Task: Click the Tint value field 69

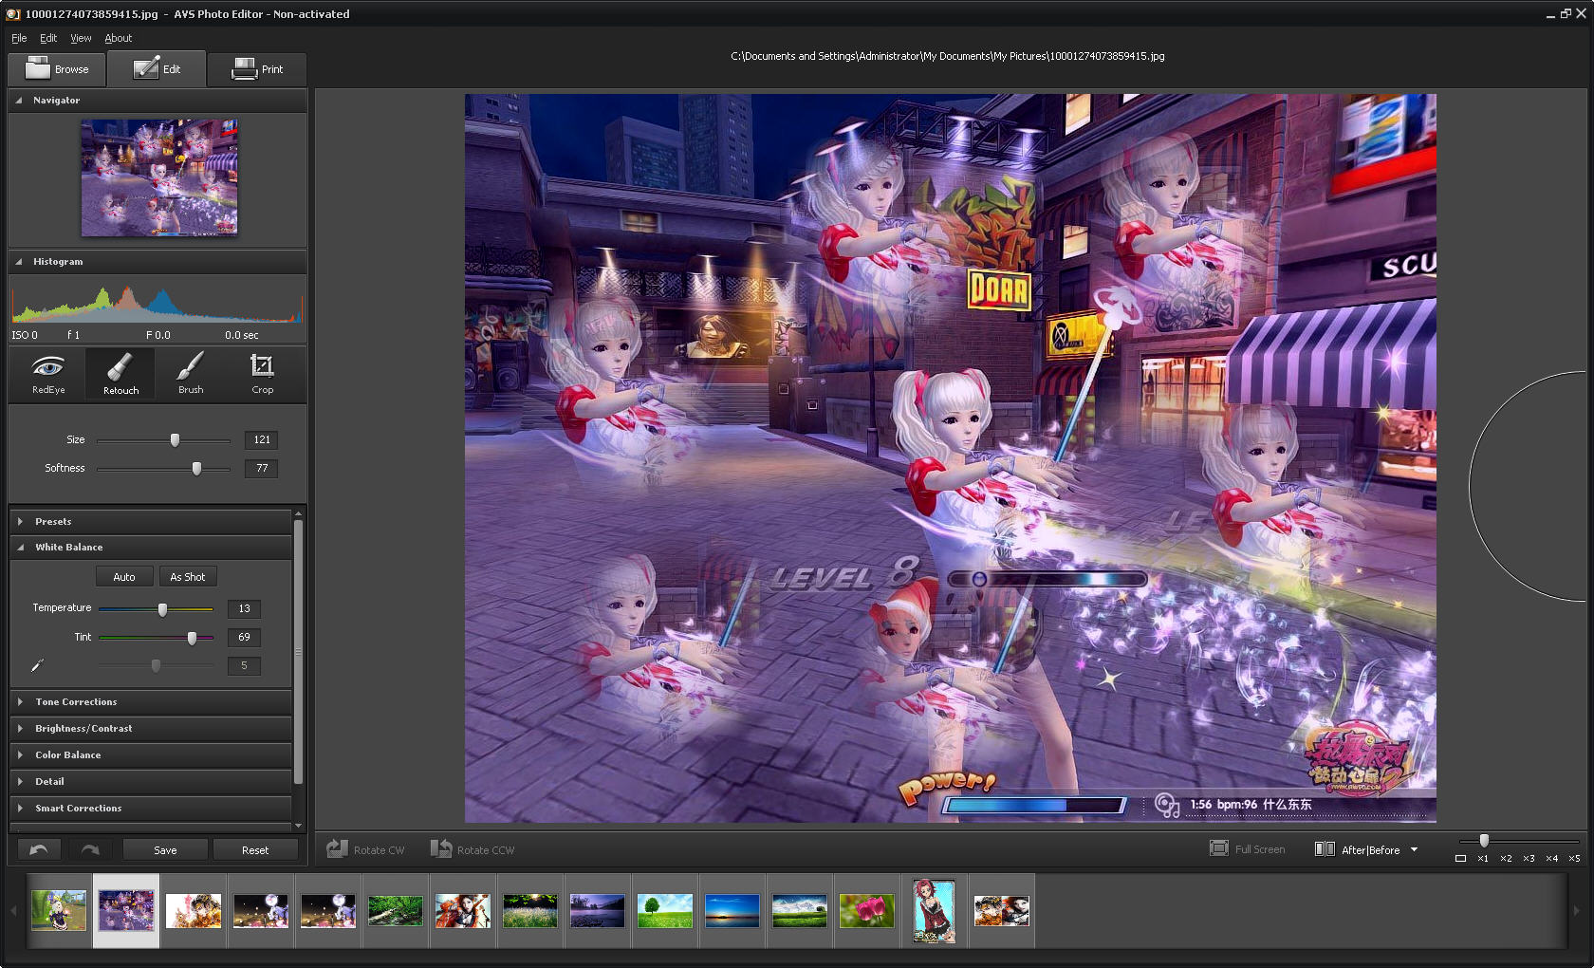Action: (x=245, y=637)
